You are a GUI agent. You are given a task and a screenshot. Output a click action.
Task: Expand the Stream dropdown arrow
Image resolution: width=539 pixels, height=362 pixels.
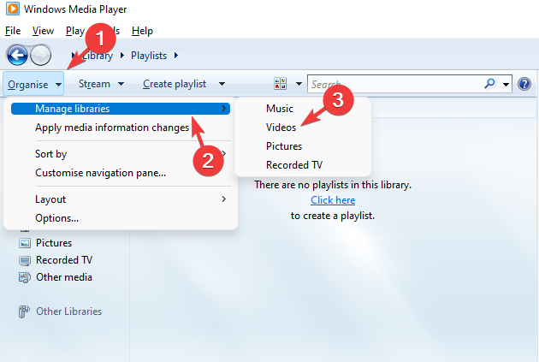point(121,84)
